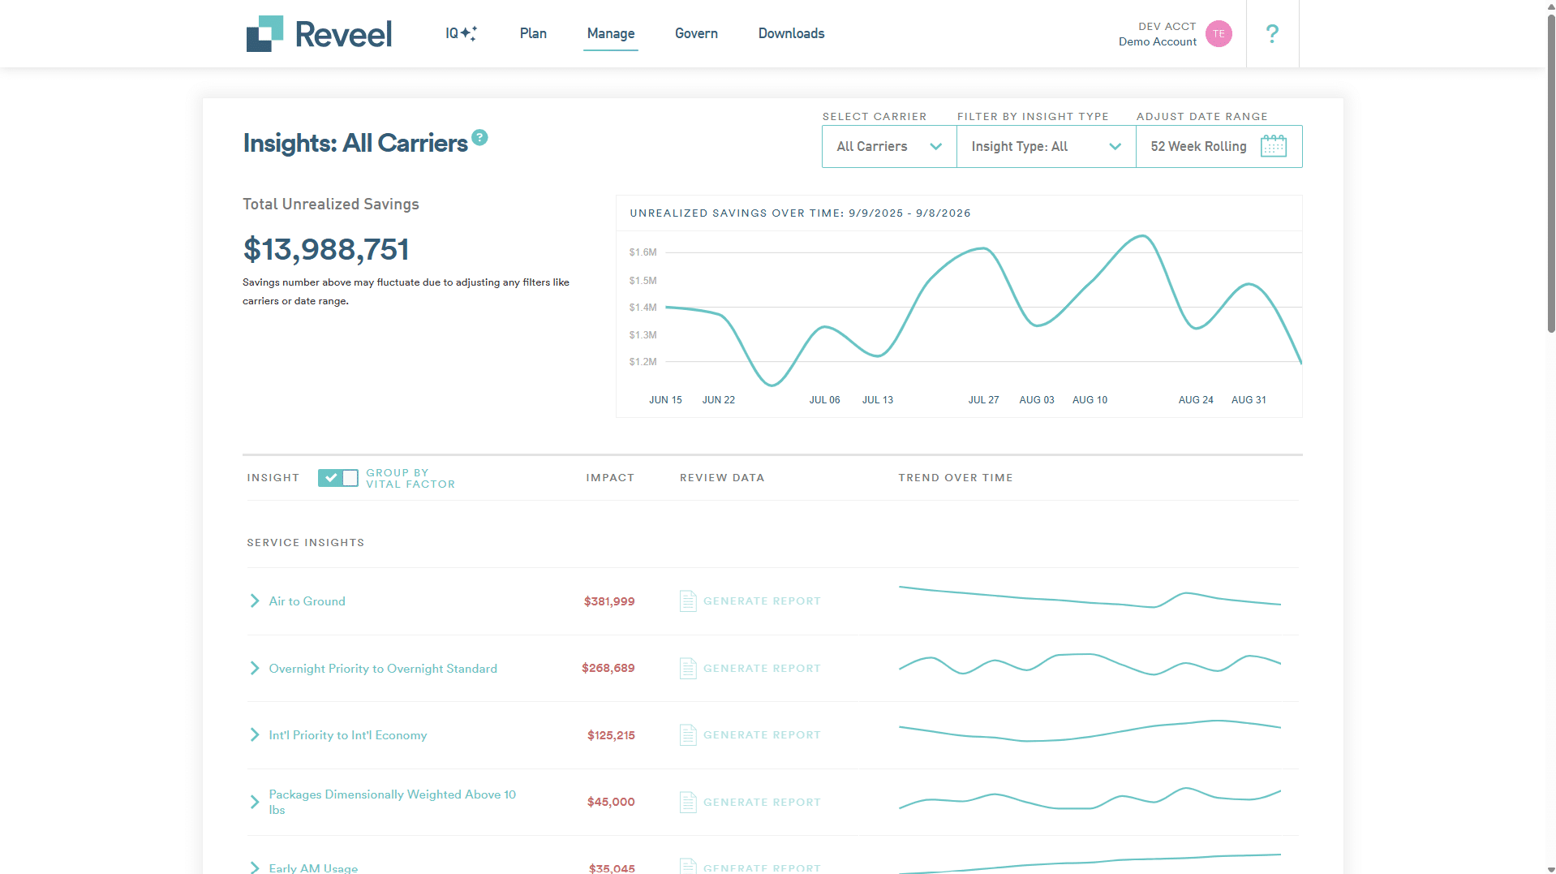Image resolution: width=1556 pixels, height=874 pixels.
Task: Select the Manage menu tab
Action: tap(611, 33)
